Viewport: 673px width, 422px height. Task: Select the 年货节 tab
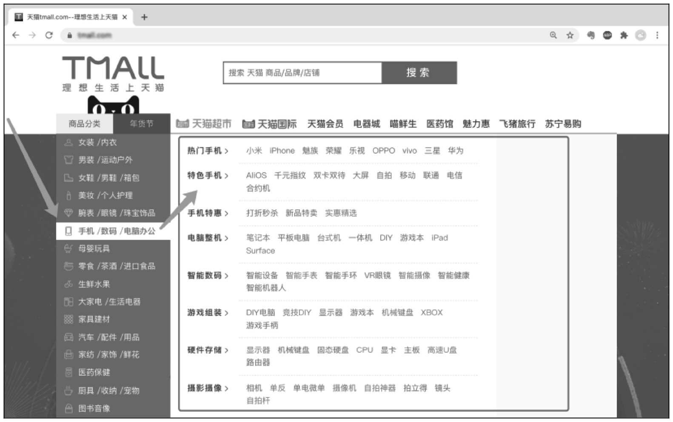(x=142, y=124)
